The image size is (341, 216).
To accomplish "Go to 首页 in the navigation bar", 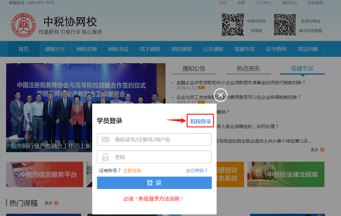I will 24,49.
